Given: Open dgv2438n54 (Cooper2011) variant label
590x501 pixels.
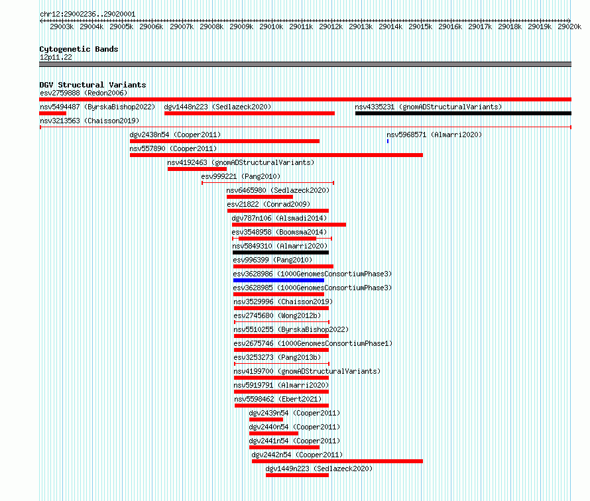Looking at the screenshot, I should tap(175, 135).
